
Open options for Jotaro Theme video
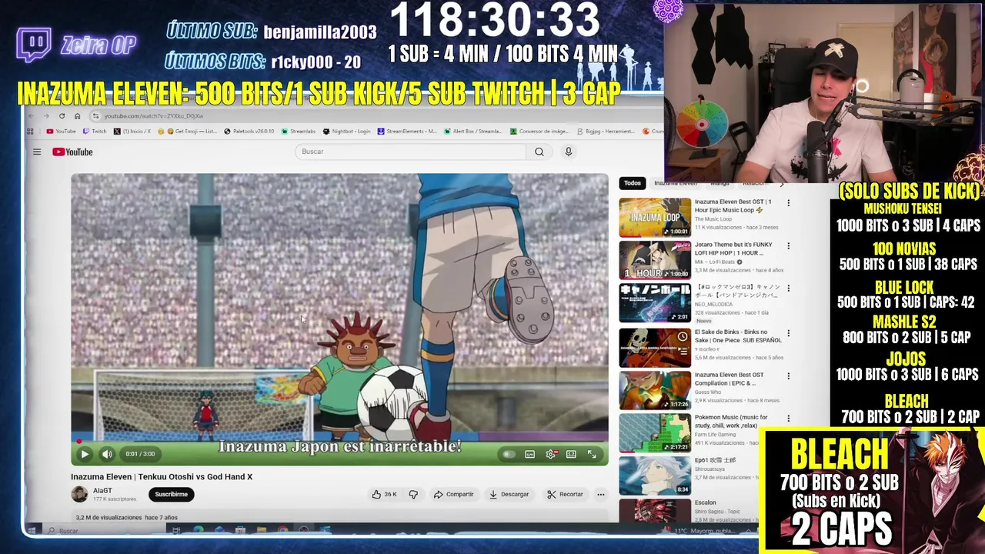coord(788,246)
